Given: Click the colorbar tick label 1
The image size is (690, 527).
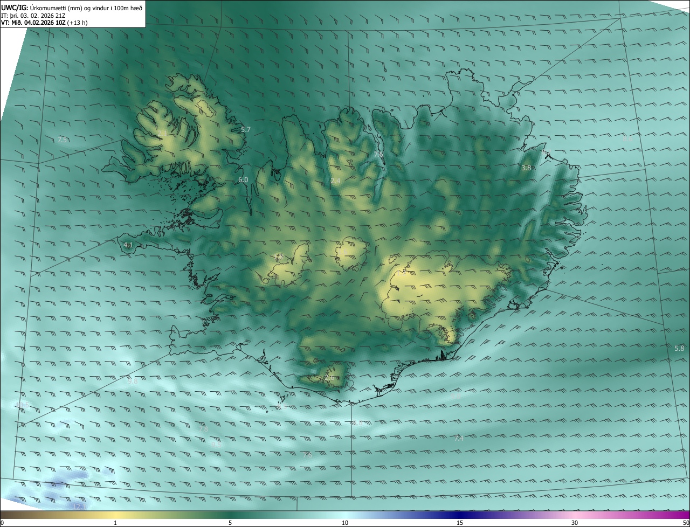Looking at the screenshot, I should 115,523.
